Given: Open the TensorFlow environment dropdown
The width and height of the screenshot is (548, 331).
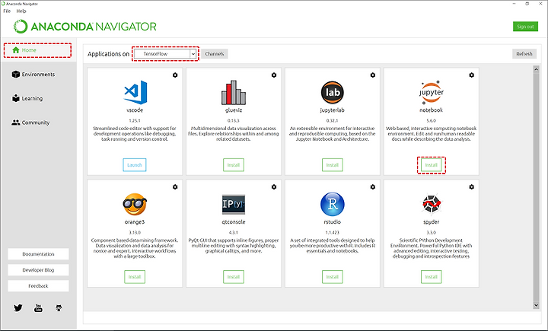Looking at the screenshot, I should click(x=165, y=54).
